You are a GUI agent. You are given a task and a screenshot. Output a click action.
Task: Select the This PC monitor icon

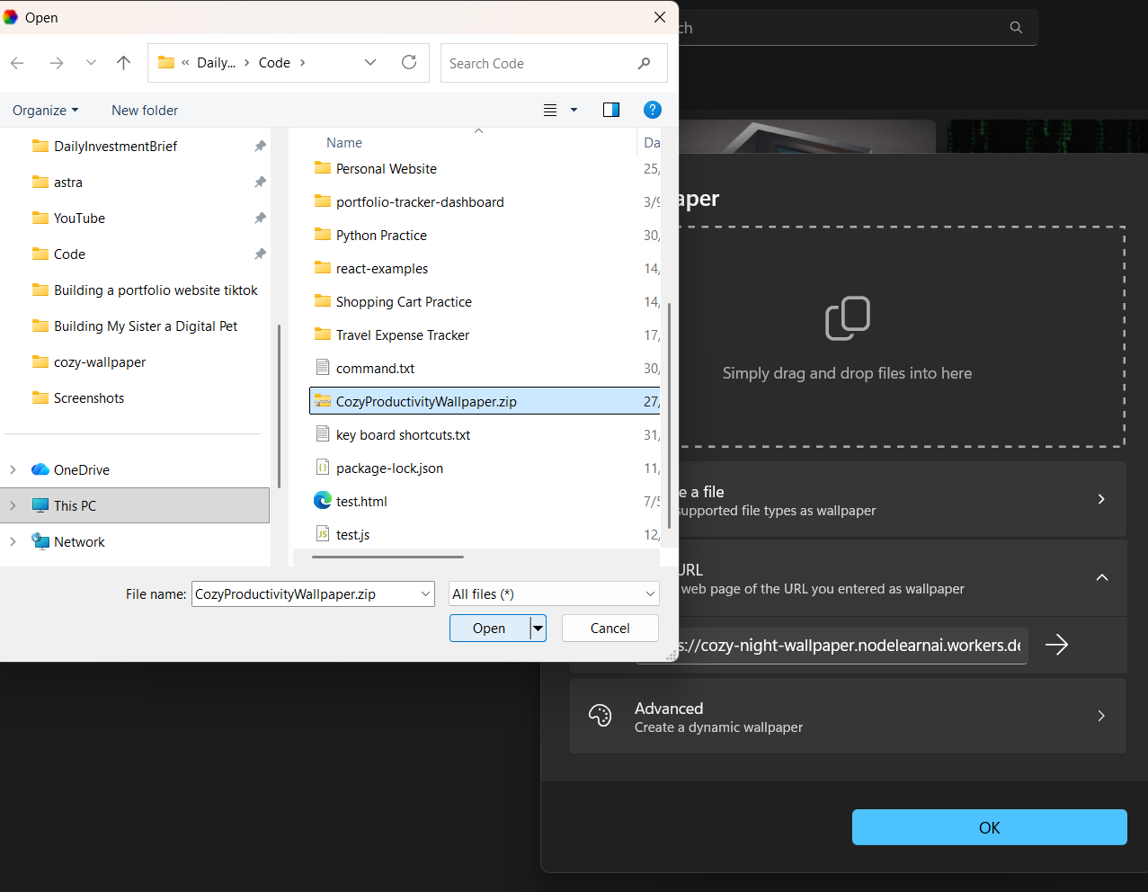point(40,505)
